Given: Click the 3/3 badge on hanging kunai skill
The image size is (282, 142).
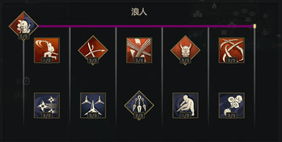Looking at the screenshot, I should (139, 116).
